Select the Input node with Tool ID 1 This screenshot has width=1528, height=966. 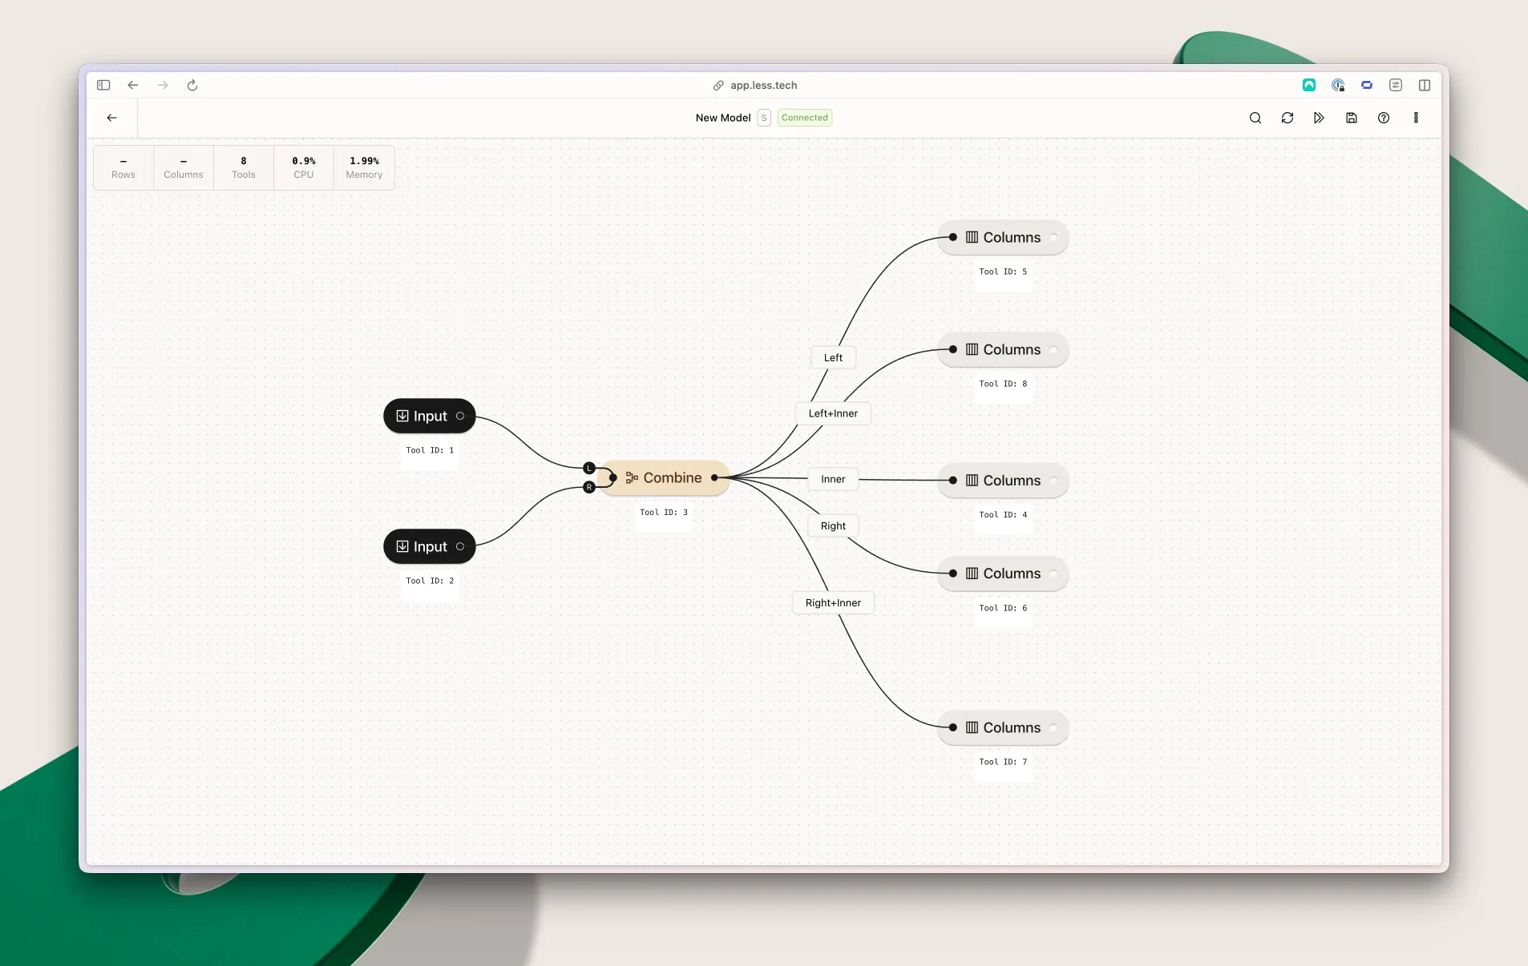429,417
